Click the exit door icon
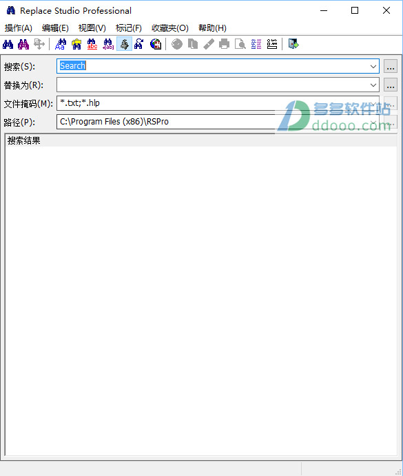Image resolution: width=403 pixels, height=476 pixels. [x=293, y=44]
